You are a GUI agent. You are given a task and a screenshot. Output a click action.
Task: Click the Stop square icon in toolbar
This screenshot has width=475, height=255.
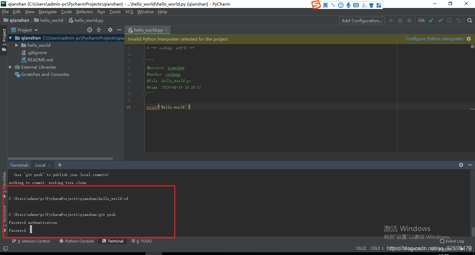(409, 20)
